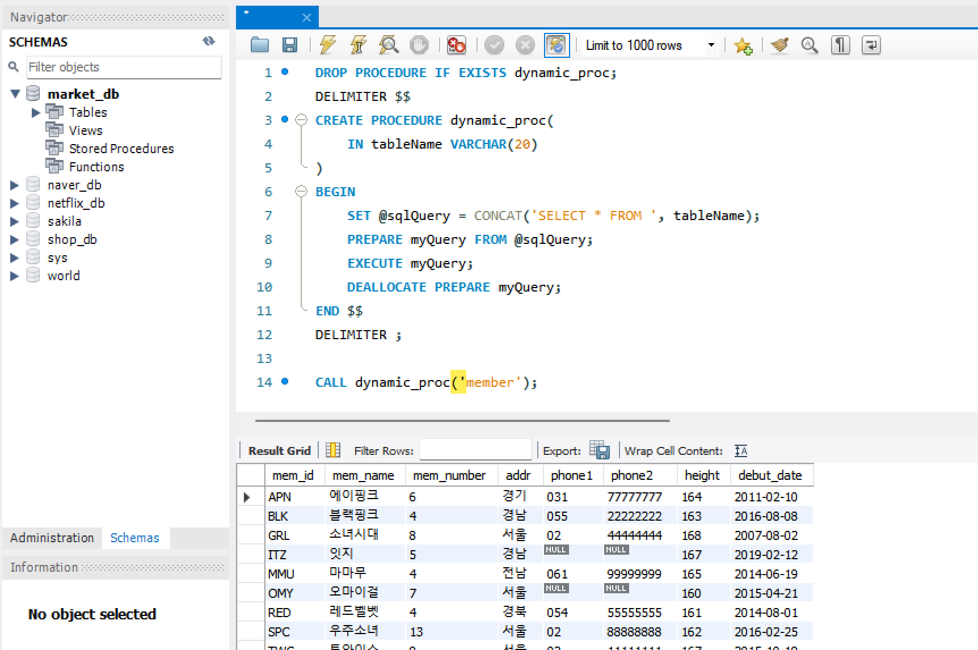Expand the Tables node under market_db
Image resolution: width=978 pixels, height=650 pixels.
(36, 112)
